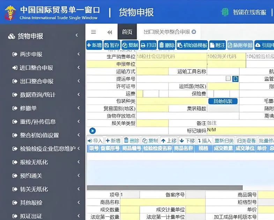Expand 数据查询/统计 menu item

[x=46, y=94]
